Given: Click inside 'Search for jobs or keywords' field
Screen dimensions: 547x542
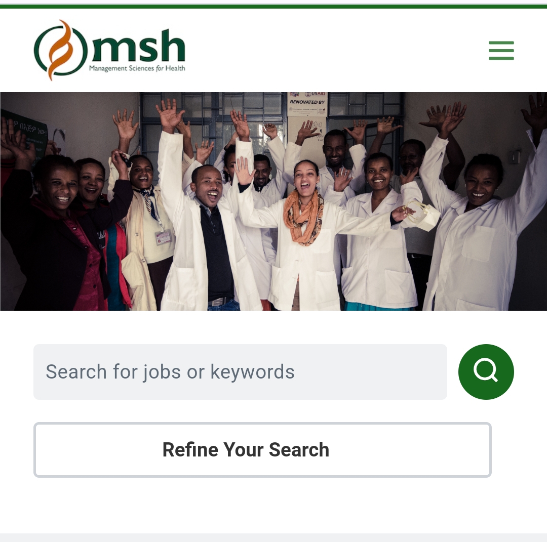Looking at the screenshot, I should pos(240,371).
